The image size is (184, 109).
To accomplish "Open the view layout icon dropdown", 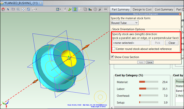I will coord(34,9).
